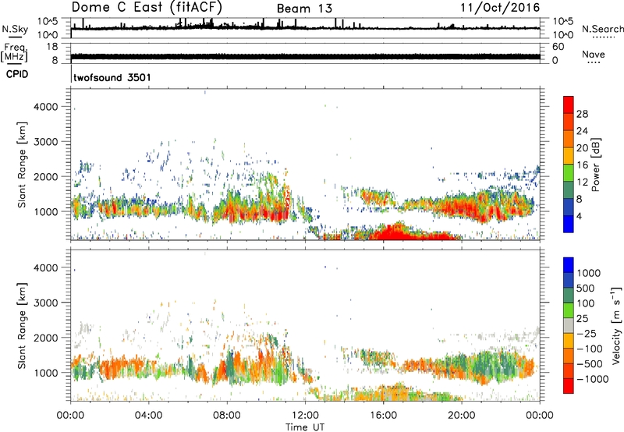The image size is (624, 432).
Task: Click 'Slant Range [km]' label of power panel
Action: pyautogui.click(x=22, y=165)
